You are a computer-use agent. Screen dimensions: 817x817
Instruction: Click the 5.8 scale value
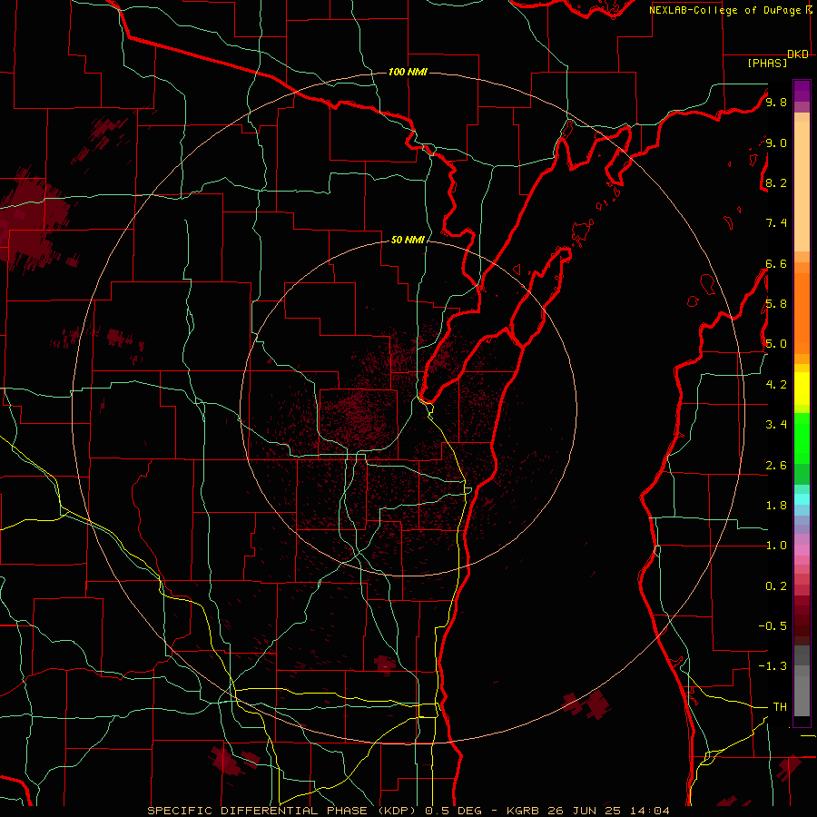776,304
